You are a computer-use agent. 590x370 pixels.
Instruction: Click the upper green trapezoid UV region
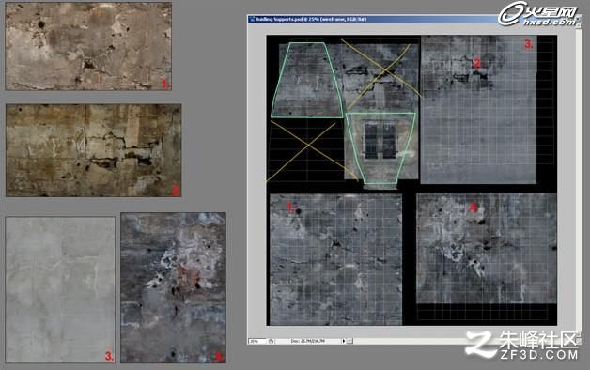tap(306, 80)
